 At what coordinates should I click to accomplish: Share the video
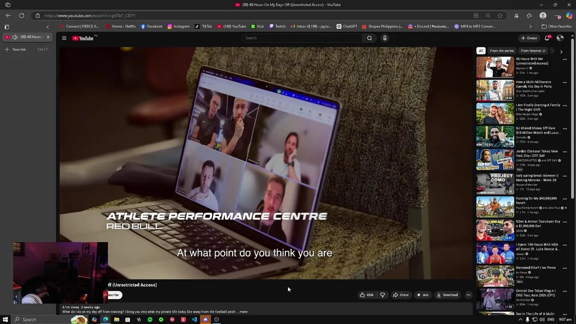pos(401,295)
